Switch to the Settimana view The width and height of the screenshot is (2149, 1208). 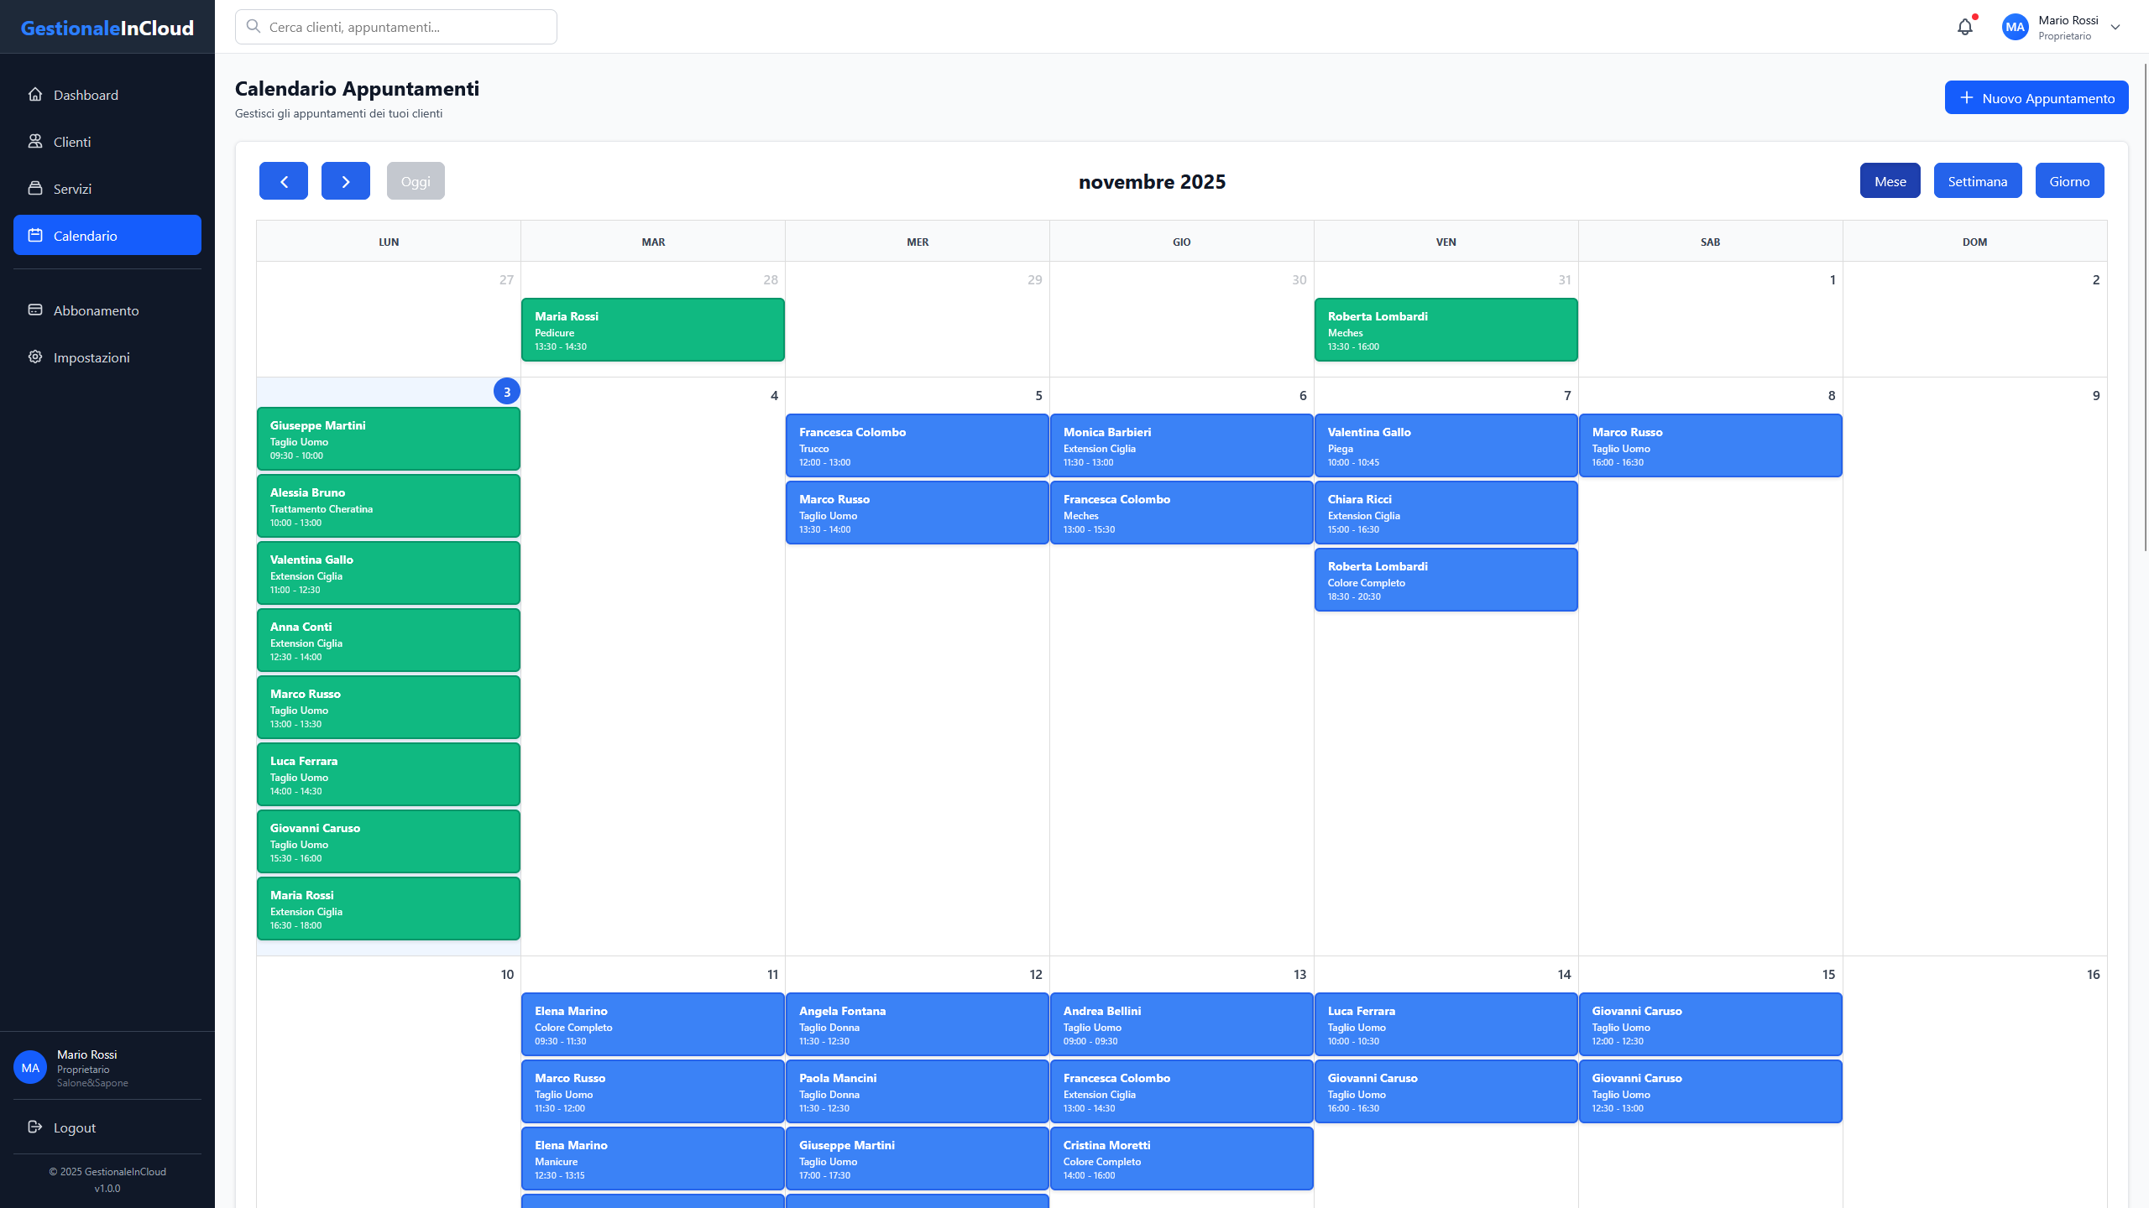pos(1978,180)
